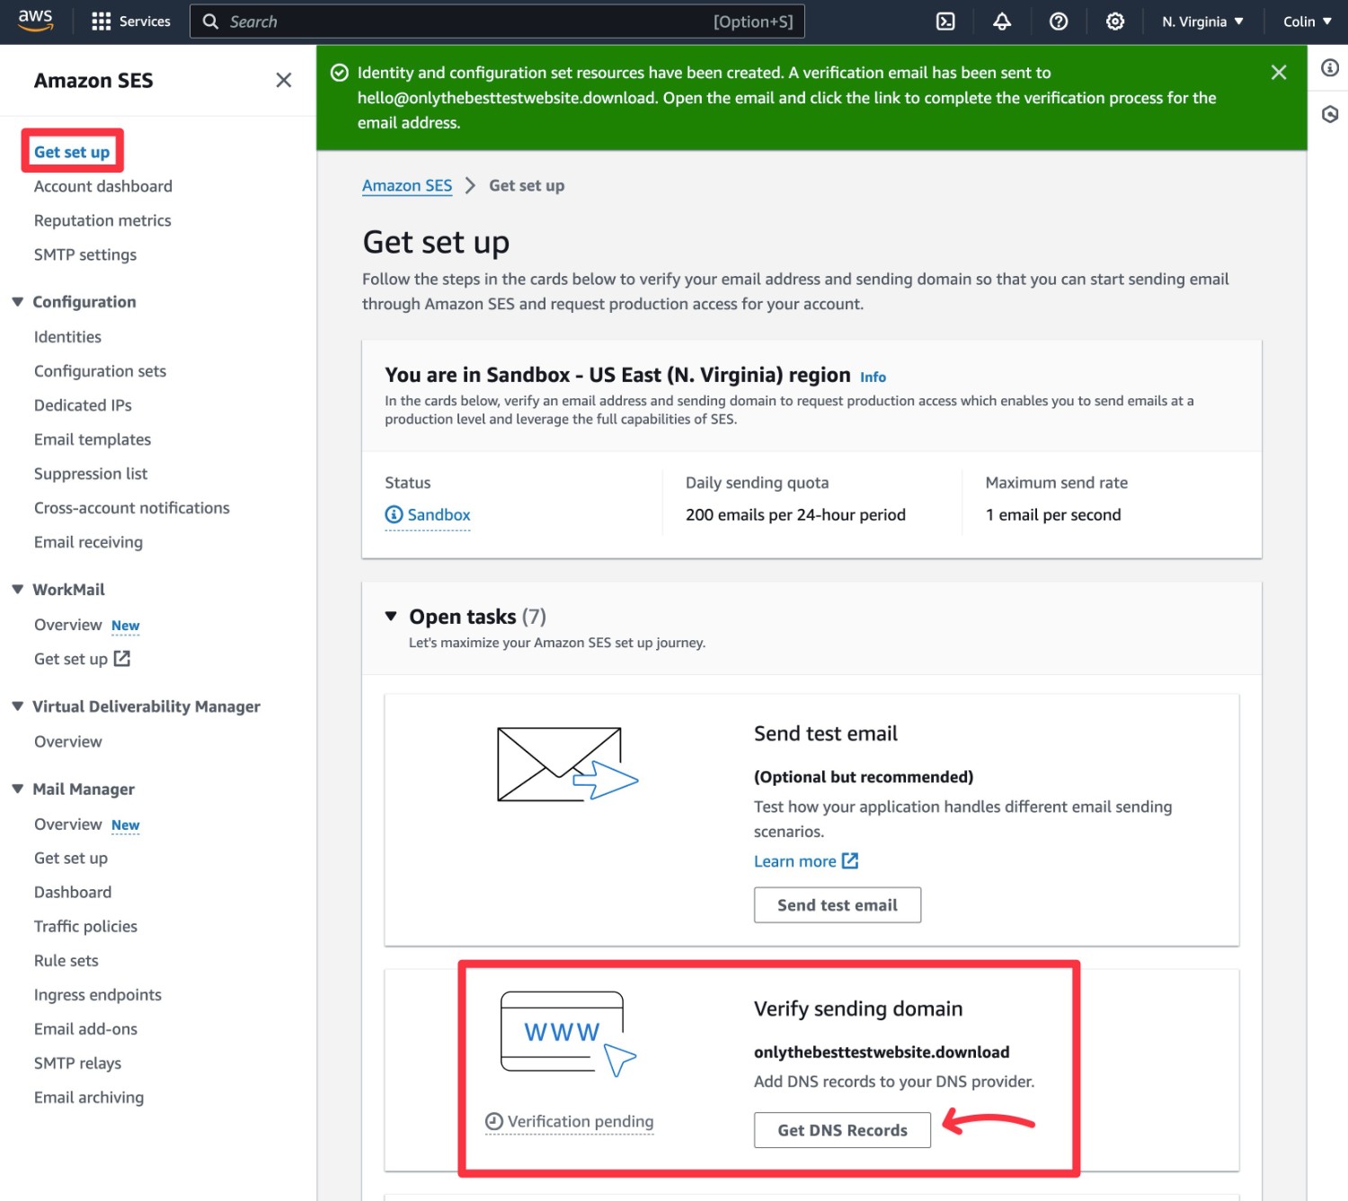Collapse the Open tasks section

pos(391,616)
